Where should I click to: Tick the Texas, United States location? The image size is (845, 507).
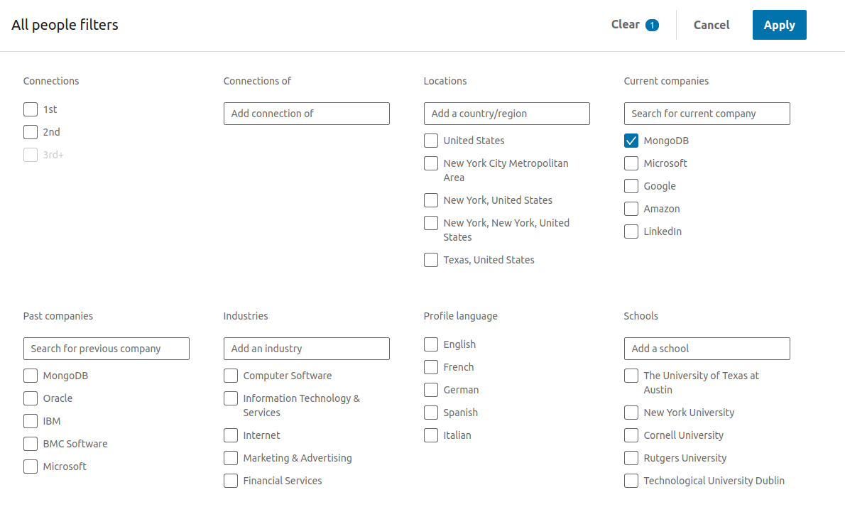(431, 260)
